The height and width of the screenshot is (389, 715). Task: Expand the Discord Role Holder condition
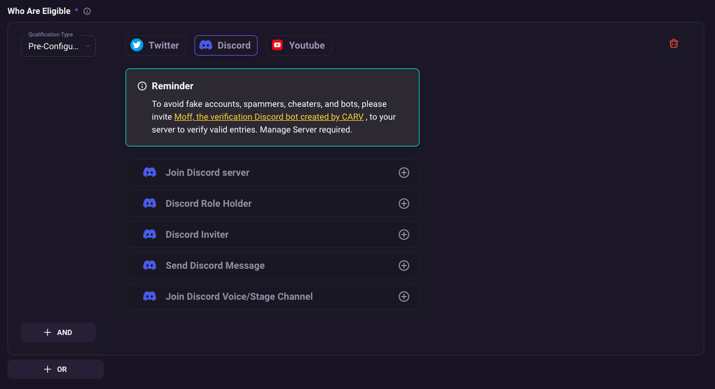[x=404, y=203]
